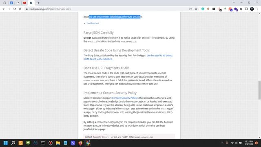Open the black square extension icon
Image resolution: width=261 pixels, height=147 pixels.
point(214,9)
